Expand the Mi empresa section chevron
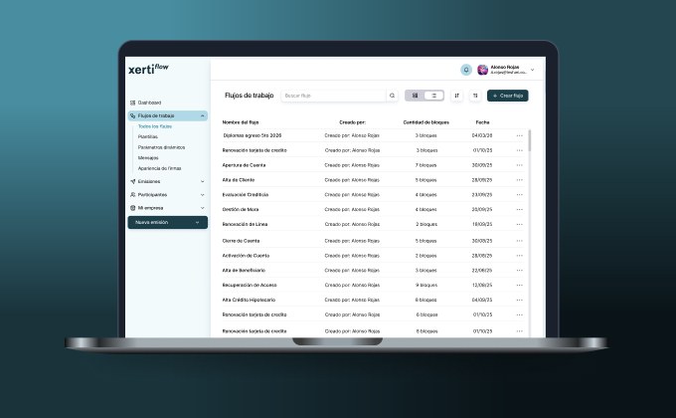The width and height of the screenshot is (676, 418). pos(202,208)
